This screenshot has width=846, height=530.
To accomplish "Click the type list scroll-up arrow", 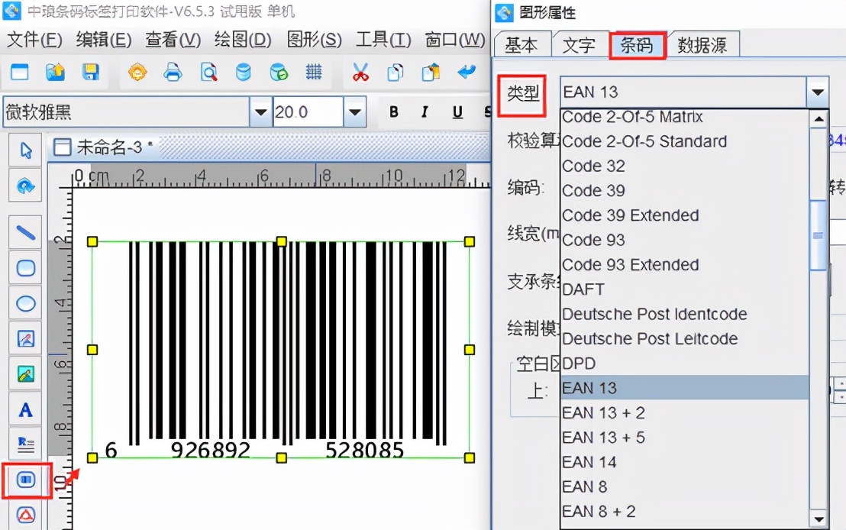I will pyautogui.click(x=819, y=119).
